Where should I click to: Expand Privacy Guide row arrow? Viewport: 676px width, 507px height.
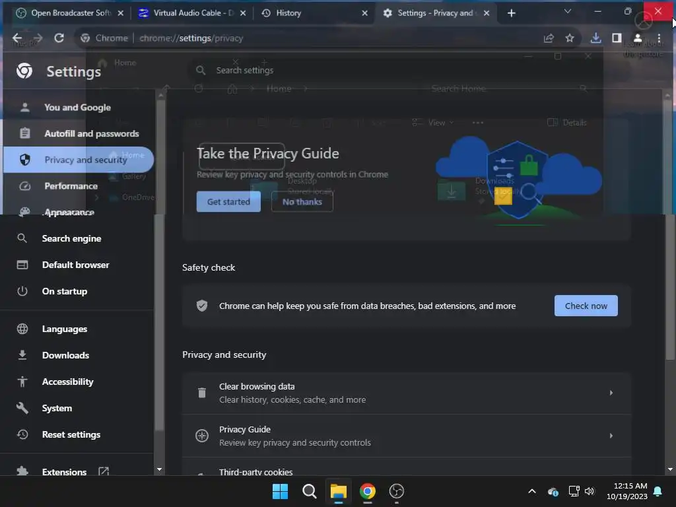pos(611,436)
